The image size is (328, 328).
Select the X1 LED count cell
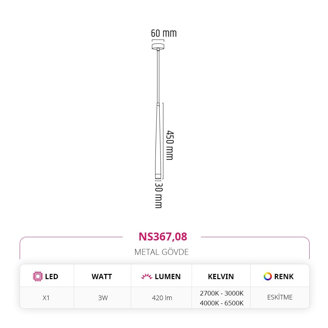click(46, 298)
